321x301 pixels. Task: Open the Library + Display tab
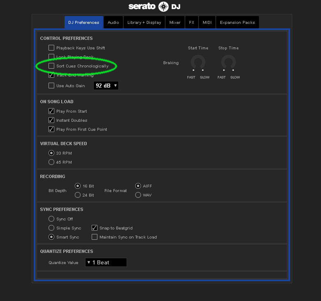144,23
